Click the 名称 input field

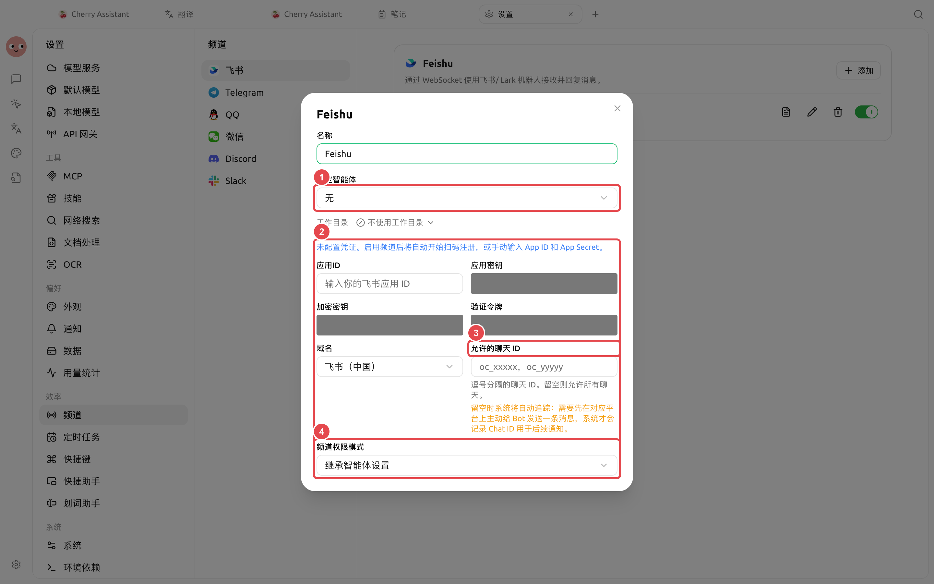(x=467, y=154)
